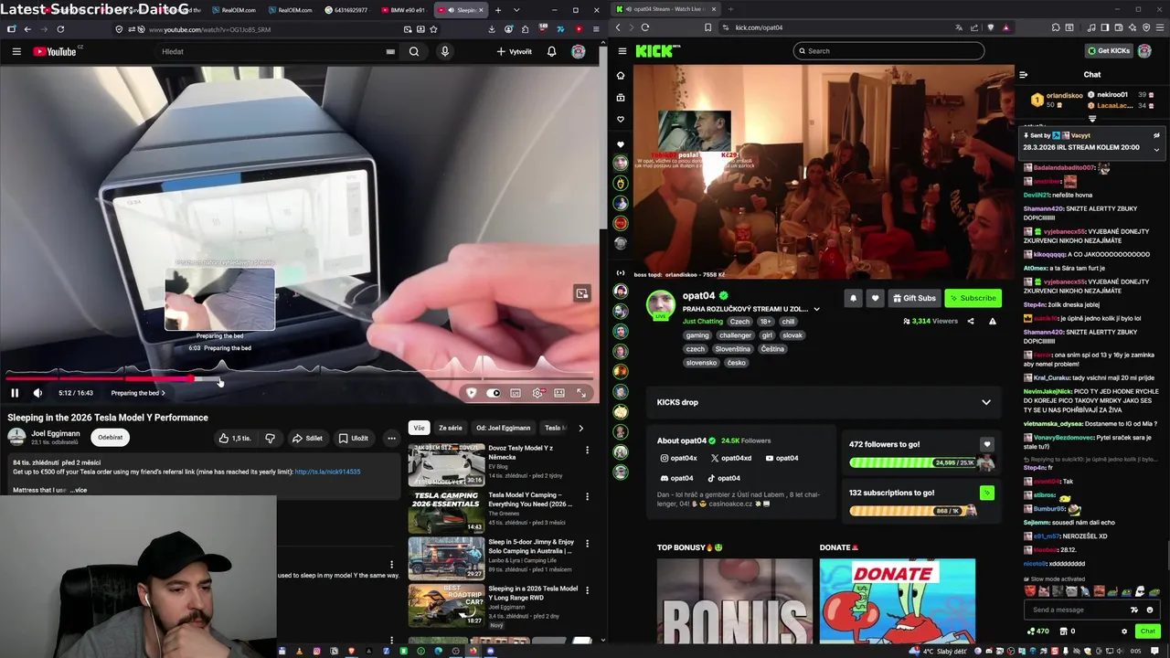Select the 'Ze série' filter chip

451,428
